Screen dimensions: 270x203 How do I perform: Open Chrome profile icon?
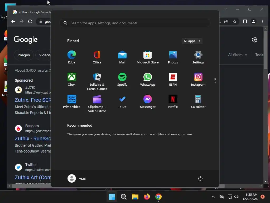(254, 21)
